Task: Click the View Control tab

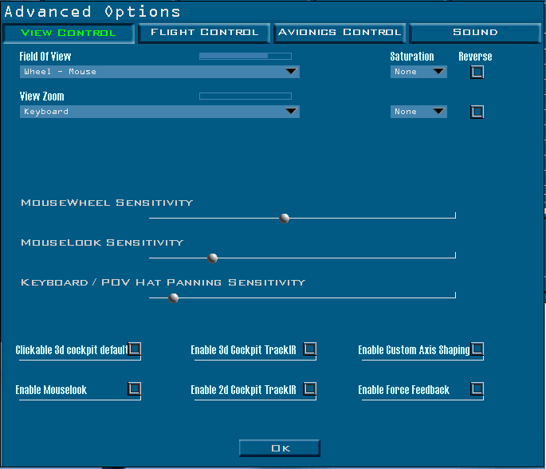Action: coord(69,33)
